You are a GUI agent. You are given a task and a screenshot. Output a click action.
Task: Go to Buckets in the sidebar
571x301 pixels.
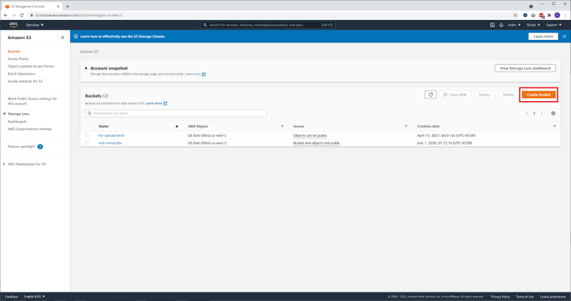click(14, 51)
